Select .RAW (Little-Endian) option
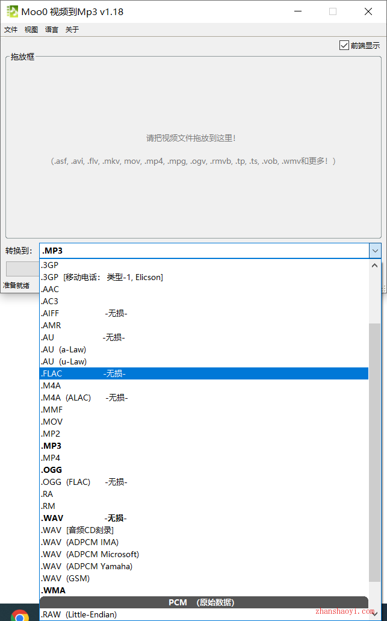The height and width of the screenshot is (621, 387). tap(204, 614)
